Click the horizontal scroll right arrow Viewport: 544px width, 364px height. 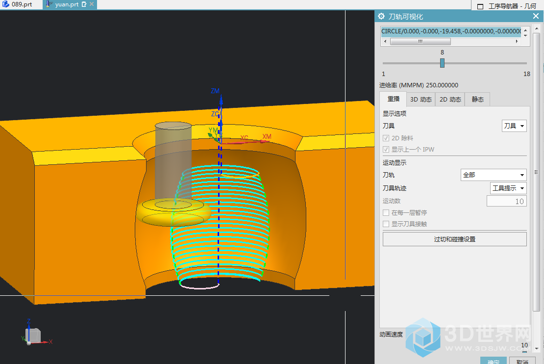(x=517, y=41)
